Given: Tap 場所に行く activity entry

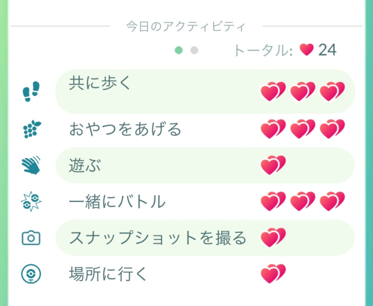Looking at the screenshot, I should click(x=205, y=274).
